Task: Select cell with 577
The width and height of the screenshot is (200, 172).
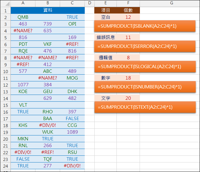Action: pos(23,71)
